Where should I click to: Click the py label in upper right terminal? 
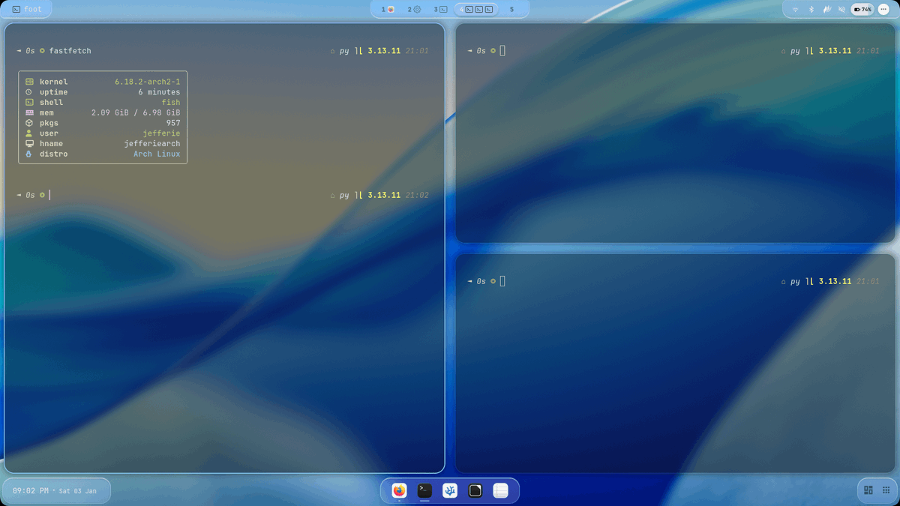pos(795,51)
